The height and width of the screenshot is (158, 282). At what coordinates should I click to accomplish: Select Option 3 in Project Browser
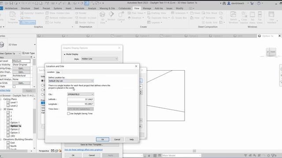15,133
